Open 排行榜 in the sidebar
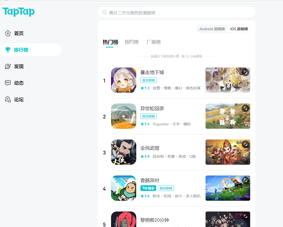283x227 pixels. [x=31, y=50]
